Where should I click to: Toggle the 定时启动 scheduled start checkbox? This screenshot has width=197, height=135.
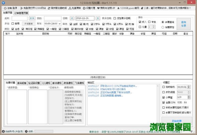tap(164, 87)
